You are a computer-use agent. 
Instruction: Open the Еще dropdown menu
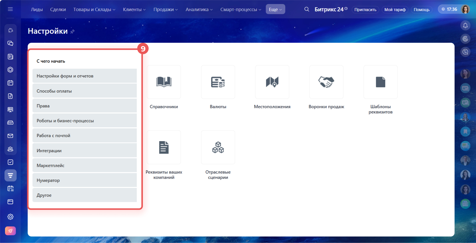pyautogui.click(x=275, y=10)
